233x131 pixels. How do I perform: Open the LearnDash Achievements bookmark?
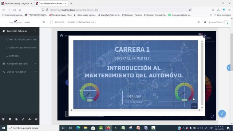(109, 15)
